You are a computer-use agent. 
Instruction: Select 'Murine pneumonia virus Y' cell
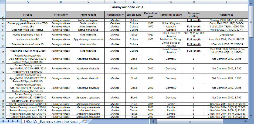pos(28,34)
